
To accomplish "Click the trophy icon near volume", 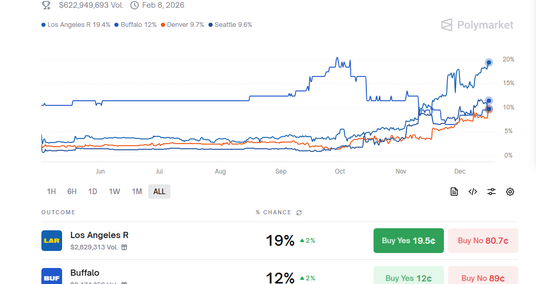I will (x=46, y=5).
